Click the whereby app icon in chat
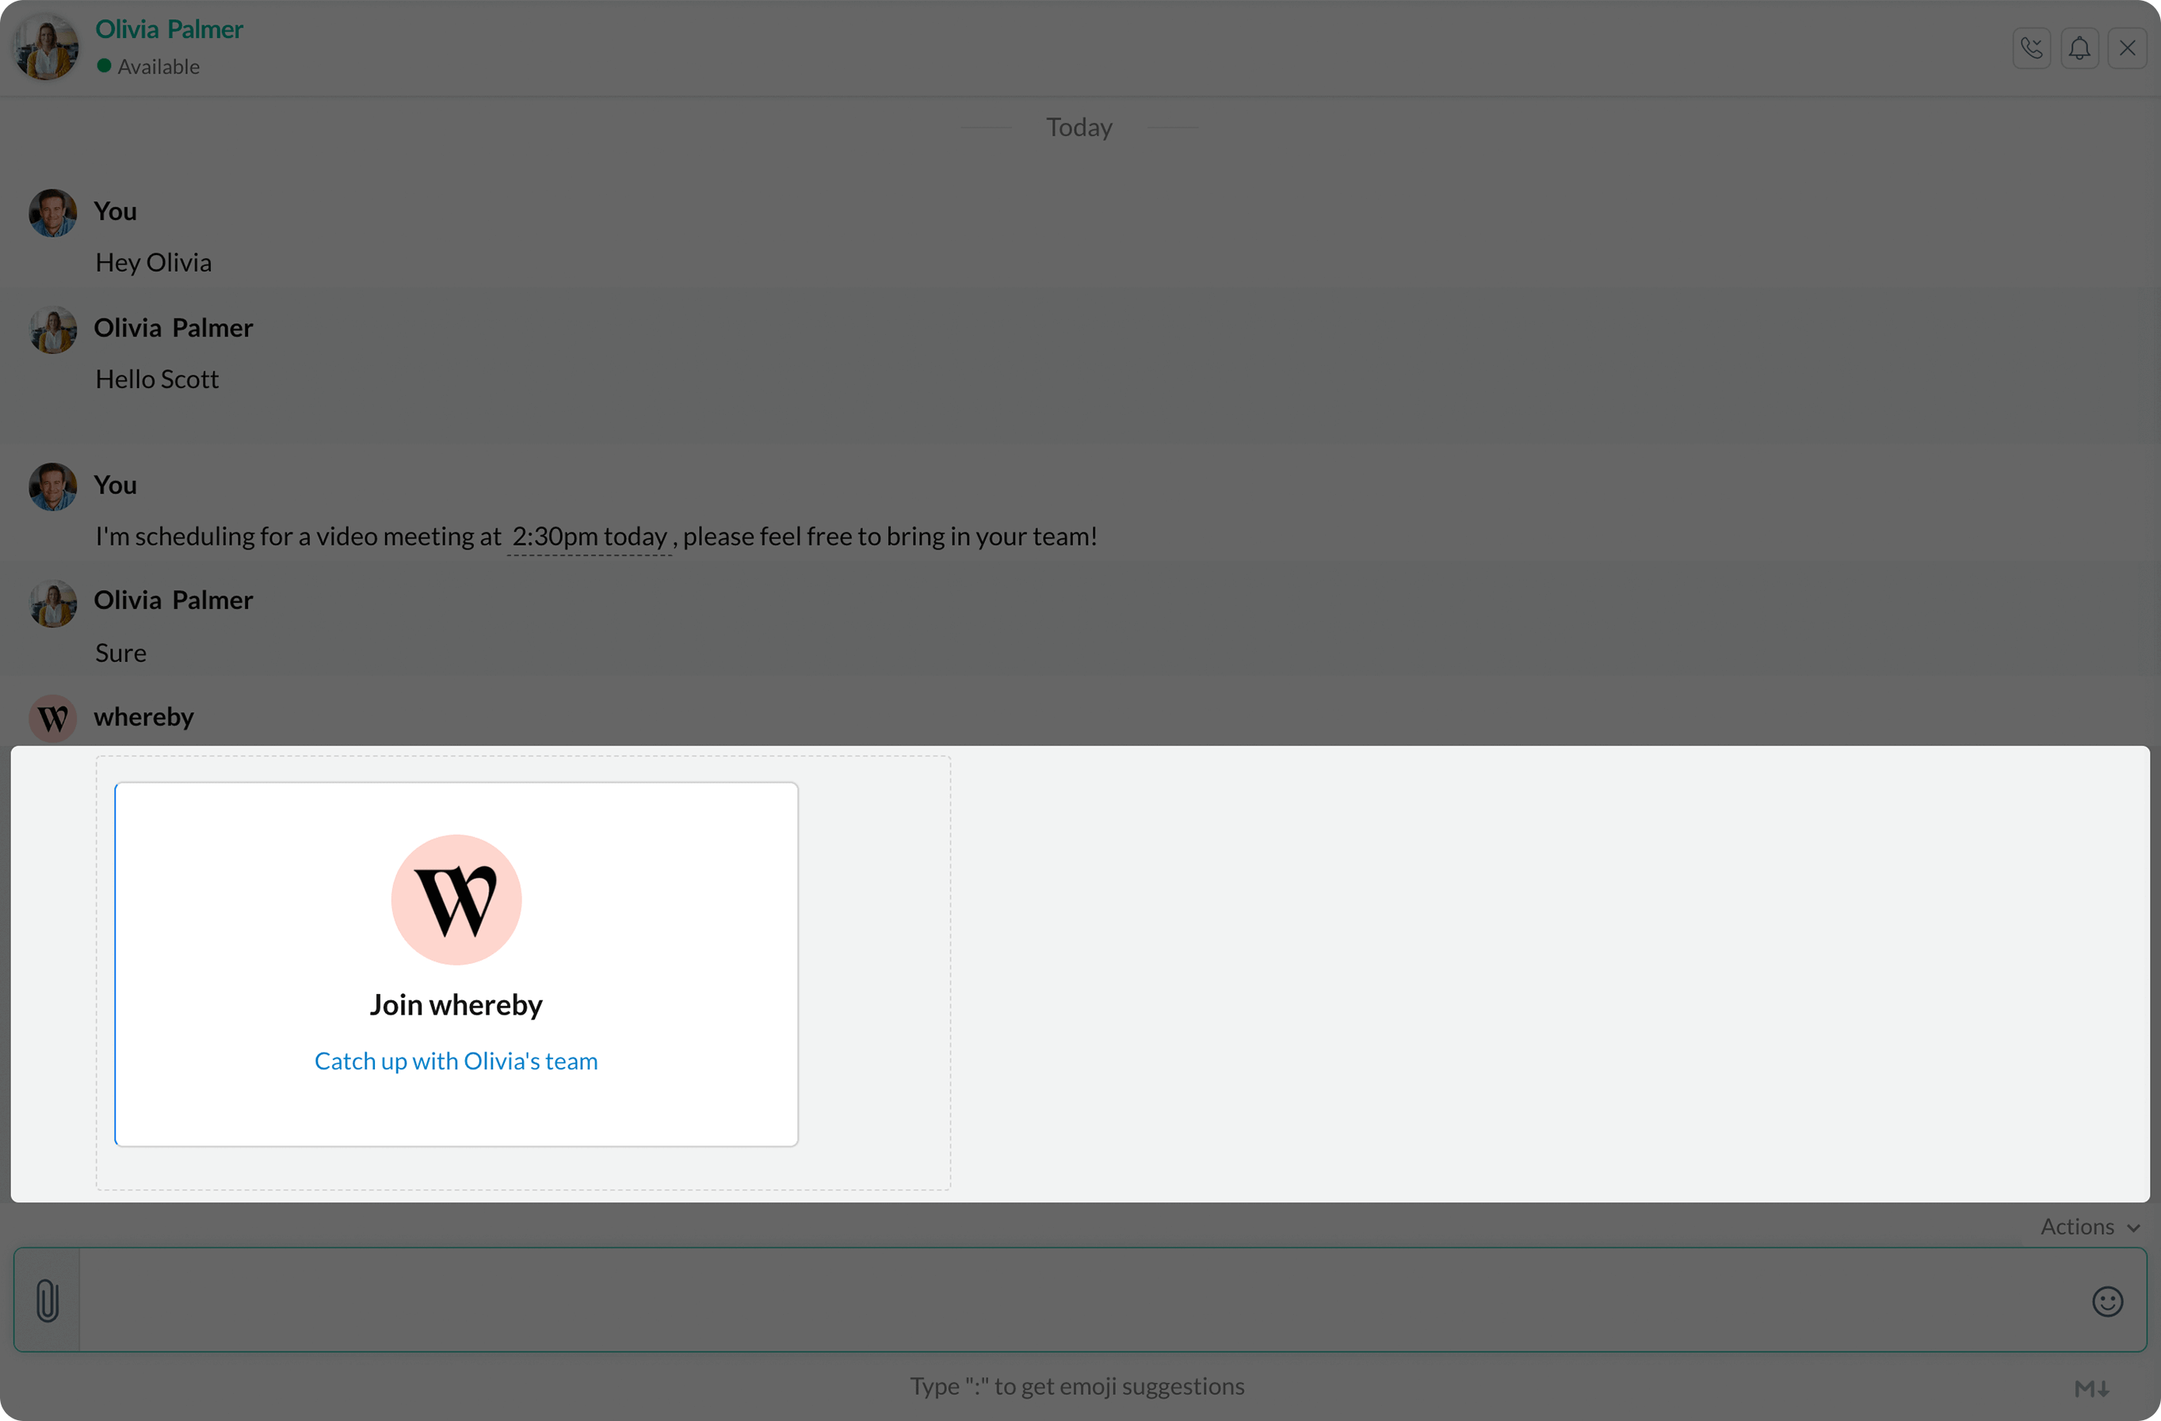The width and height of the screenshot is (2161, 1421). (52, 715)
